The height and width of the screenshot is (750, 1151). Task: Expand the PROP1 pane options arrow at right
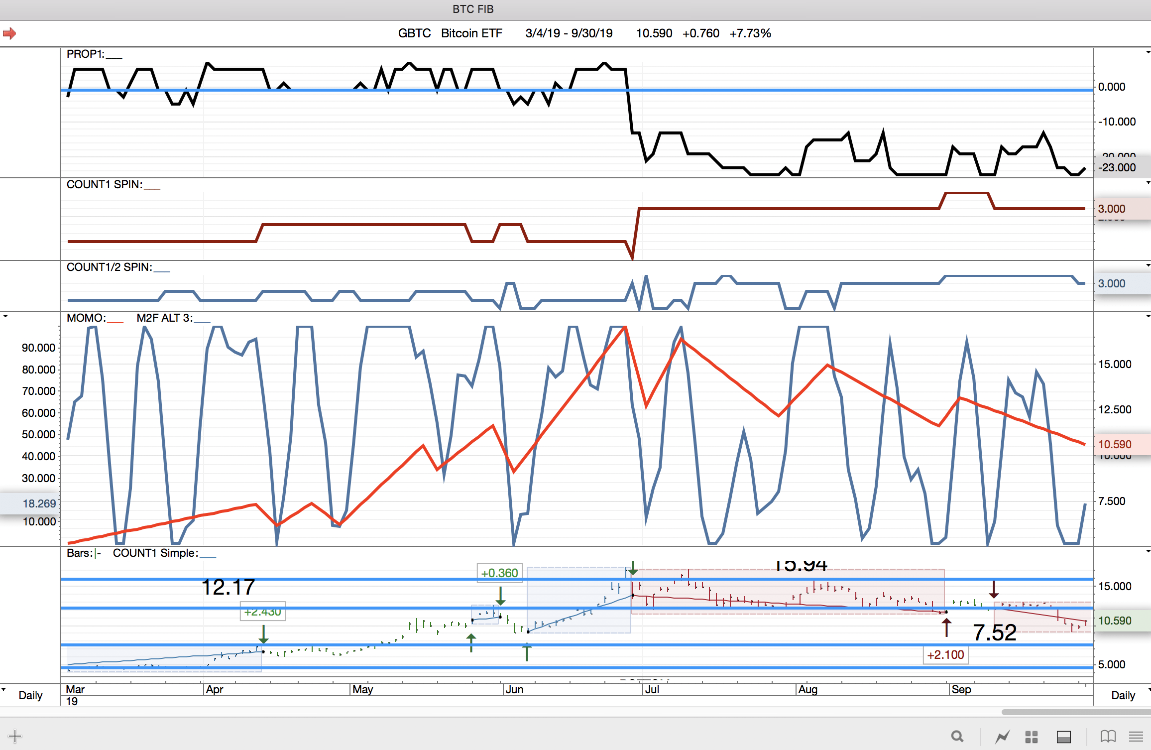tap(1148, 52)
